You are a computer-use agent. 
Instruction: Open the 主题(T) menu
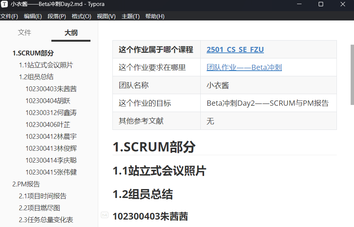coord(131,16)
